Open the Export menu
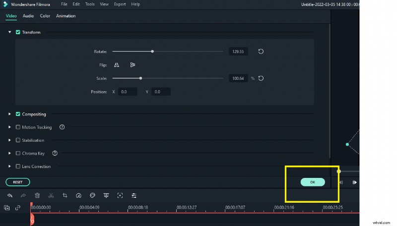 point(120,4)
